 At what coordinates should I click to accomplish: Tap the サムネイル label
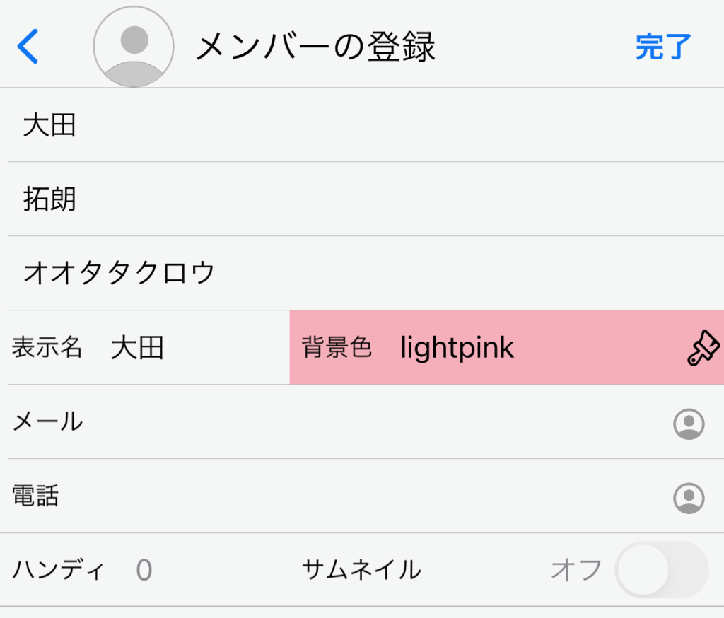pyautogui.click(x=361, y=570)
